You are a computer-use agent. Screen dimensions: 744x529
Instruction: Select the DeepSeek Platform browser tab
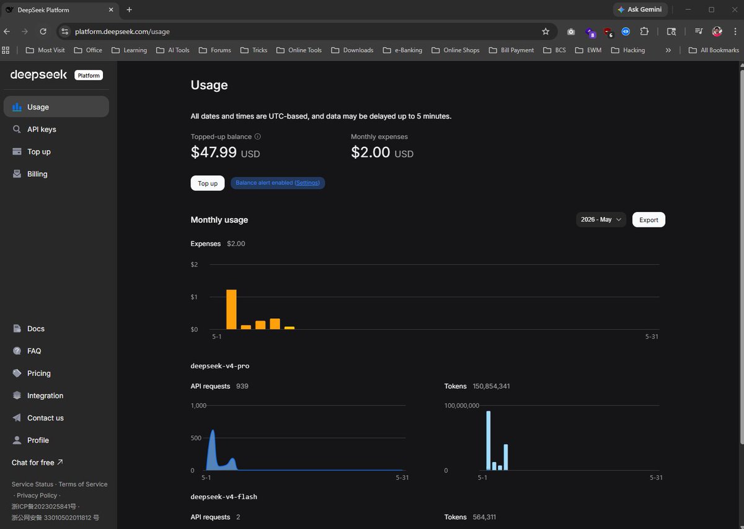coord(59,10)
